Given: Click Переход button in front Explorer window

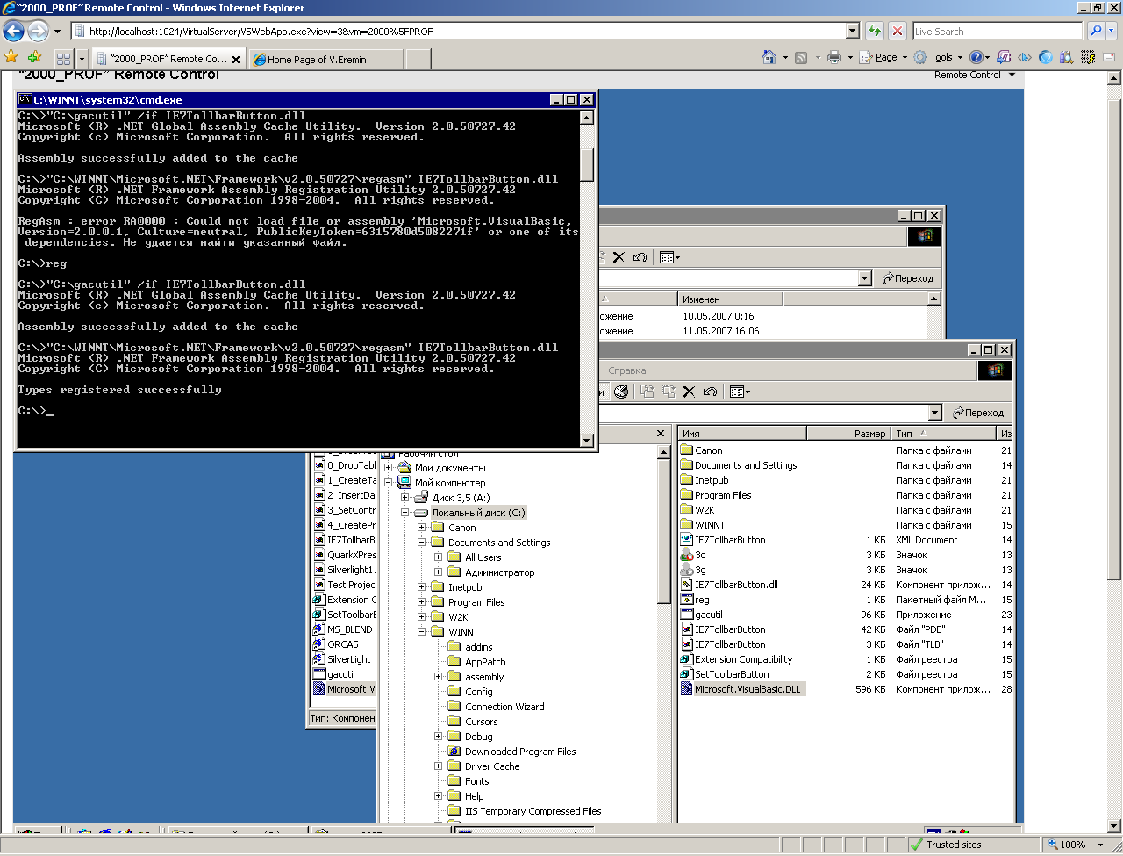Looking at the screenshot, I should 978,413.
